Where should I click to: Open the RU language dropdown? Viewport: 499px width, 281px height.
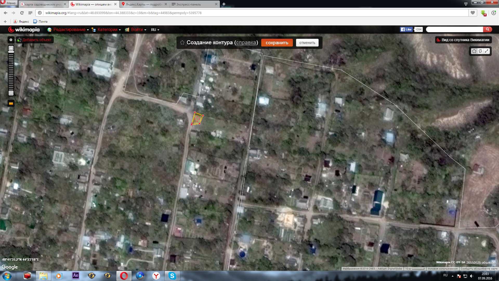pos(155,30)
